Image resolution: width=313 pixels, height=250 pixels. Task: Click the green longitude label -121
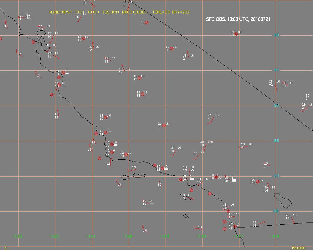(x=91, y=237)
